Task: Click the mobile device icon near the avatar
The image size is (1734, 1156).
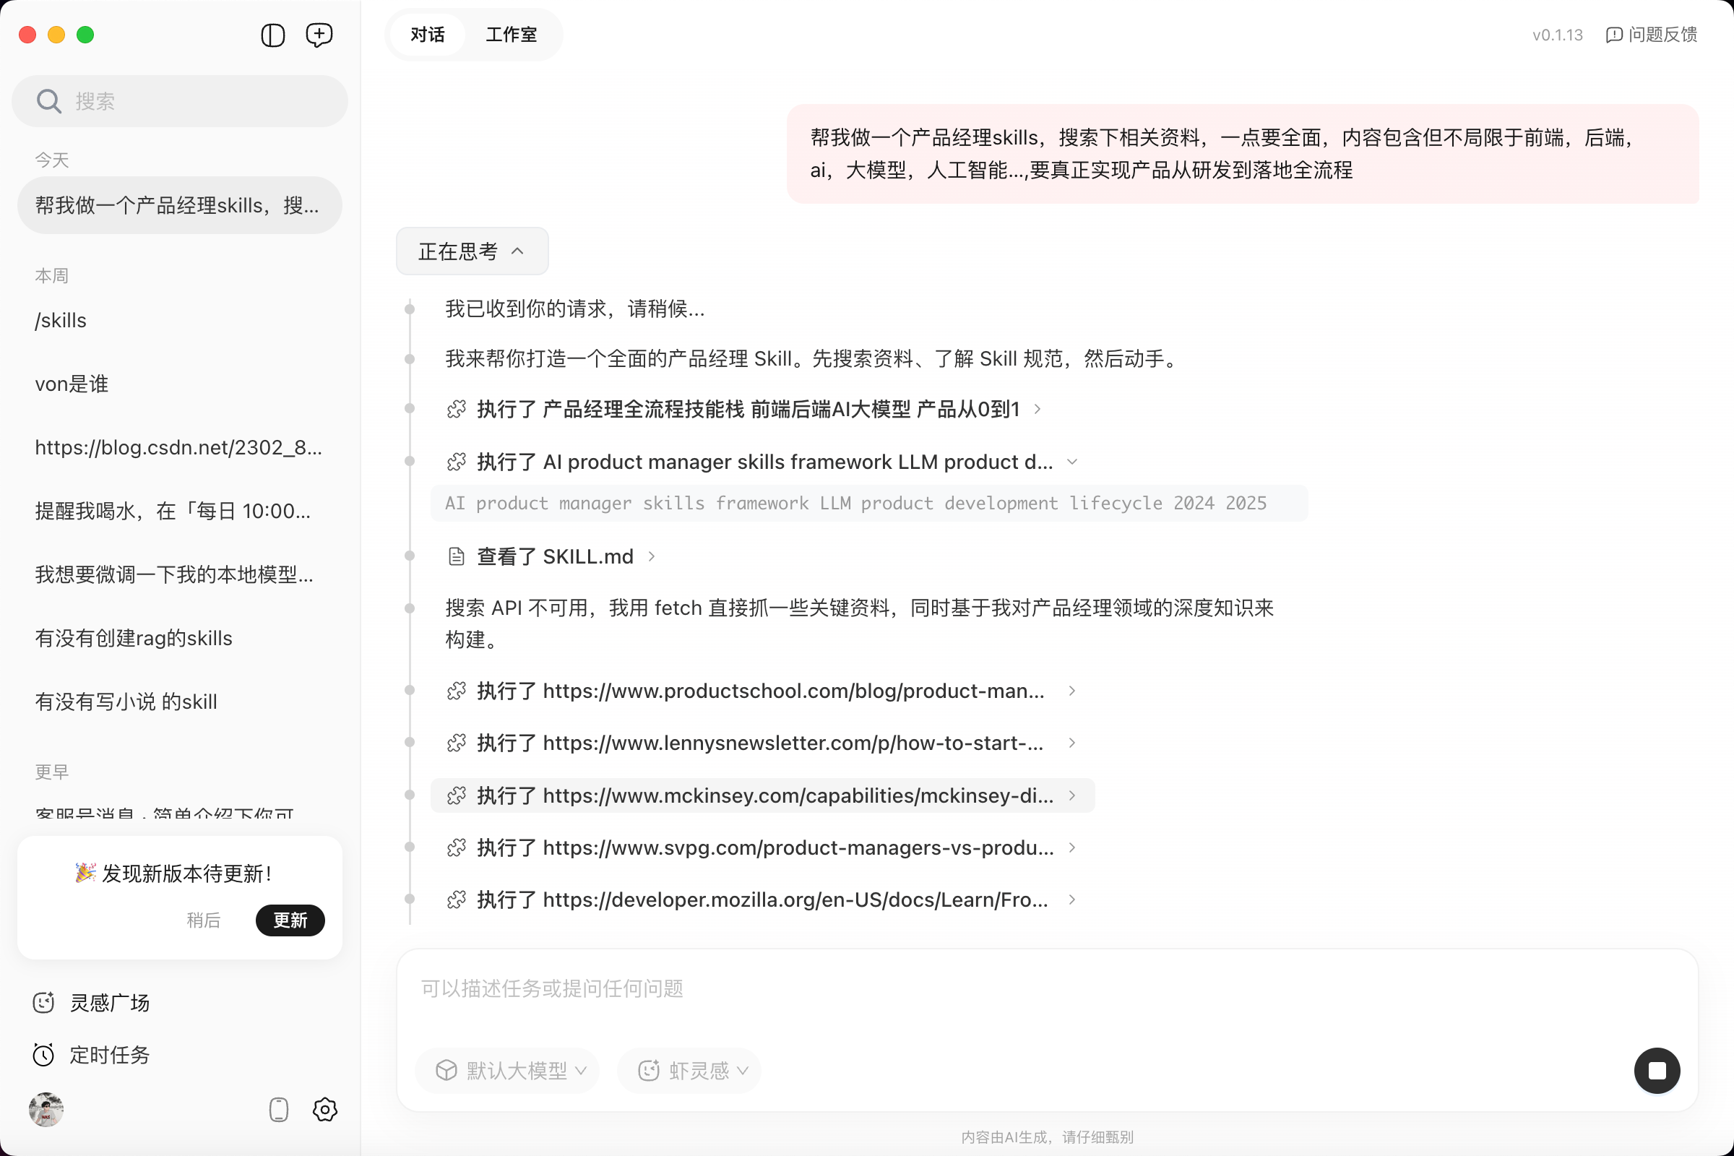Action: coord(278,1110)
